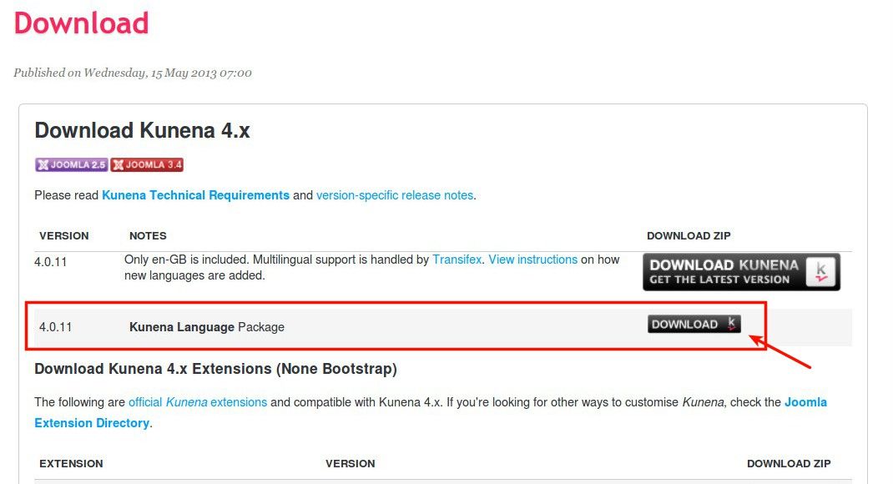Click the Download Kunena latest version text
The image size is (893, 484).
click(724, 271)
